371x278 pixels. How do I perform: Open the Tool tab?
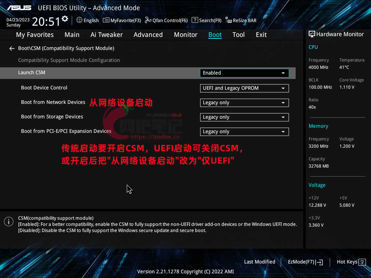[x=238, y=35]
